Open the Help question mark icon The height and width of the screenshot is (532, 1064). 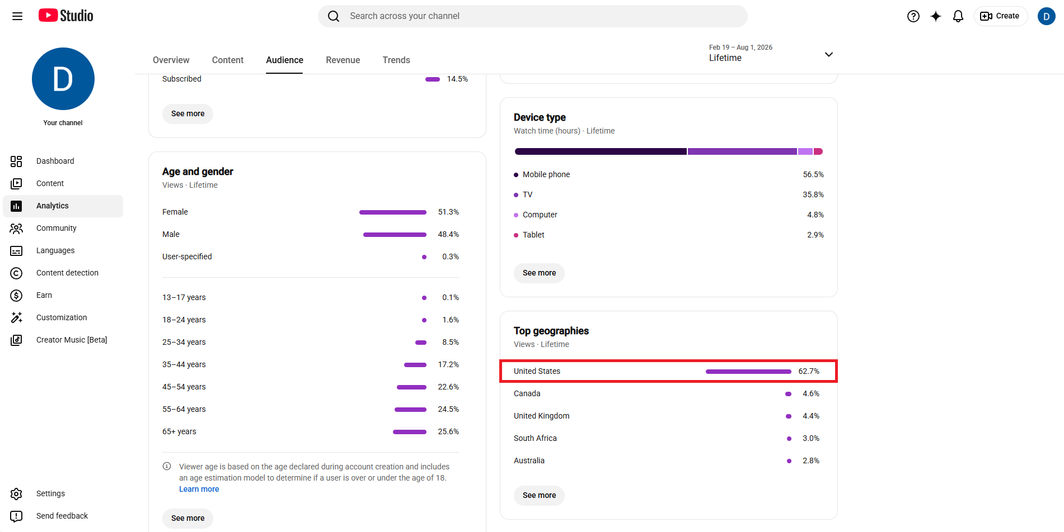tap(913, 16)
